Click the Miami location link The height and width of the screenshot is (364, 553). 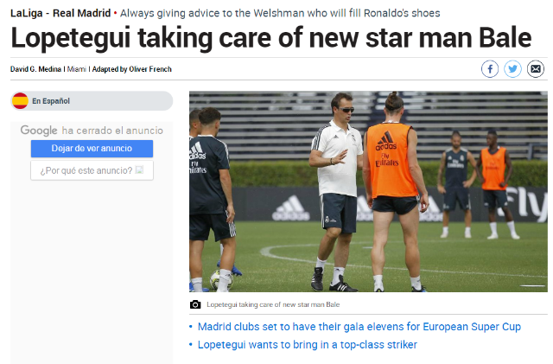pyautogui.click(x=77, y=69)
